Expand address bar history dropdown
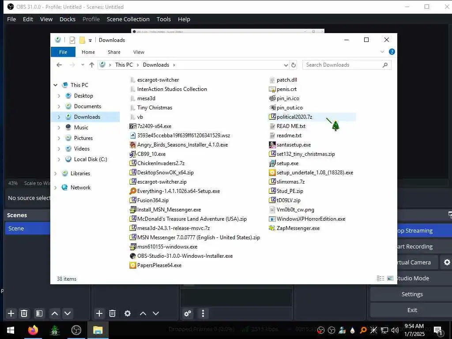The image size is (452, 339). (x=286, y=65)
